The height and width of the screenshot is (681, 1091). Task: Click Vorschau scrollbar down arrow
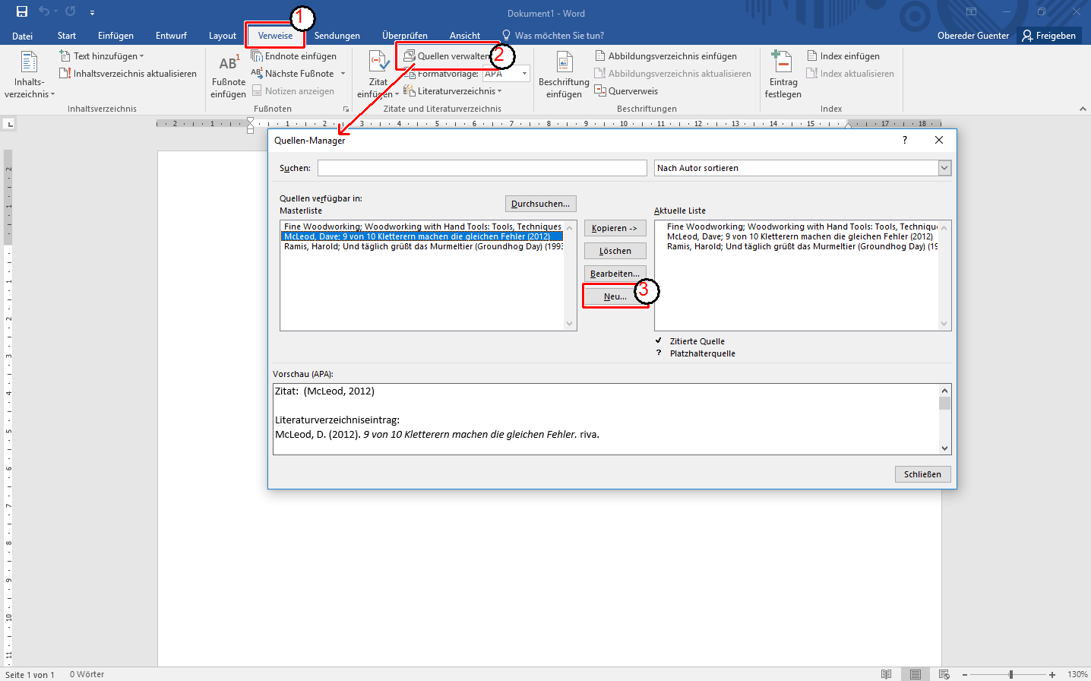(944, 448)
